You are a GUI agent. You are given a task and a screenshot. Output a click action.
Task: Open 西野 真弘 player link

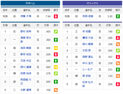pos(88,57)
